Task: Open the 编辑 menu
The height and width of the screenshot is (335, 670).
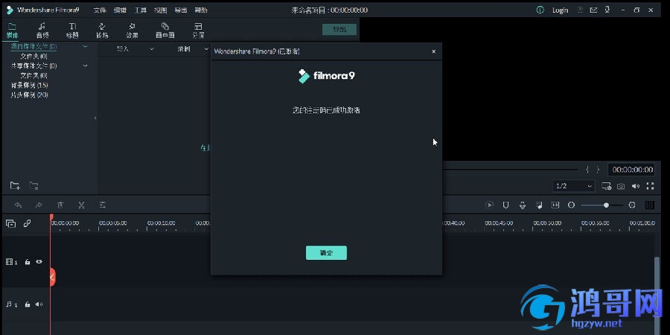Action: (120, 10)
